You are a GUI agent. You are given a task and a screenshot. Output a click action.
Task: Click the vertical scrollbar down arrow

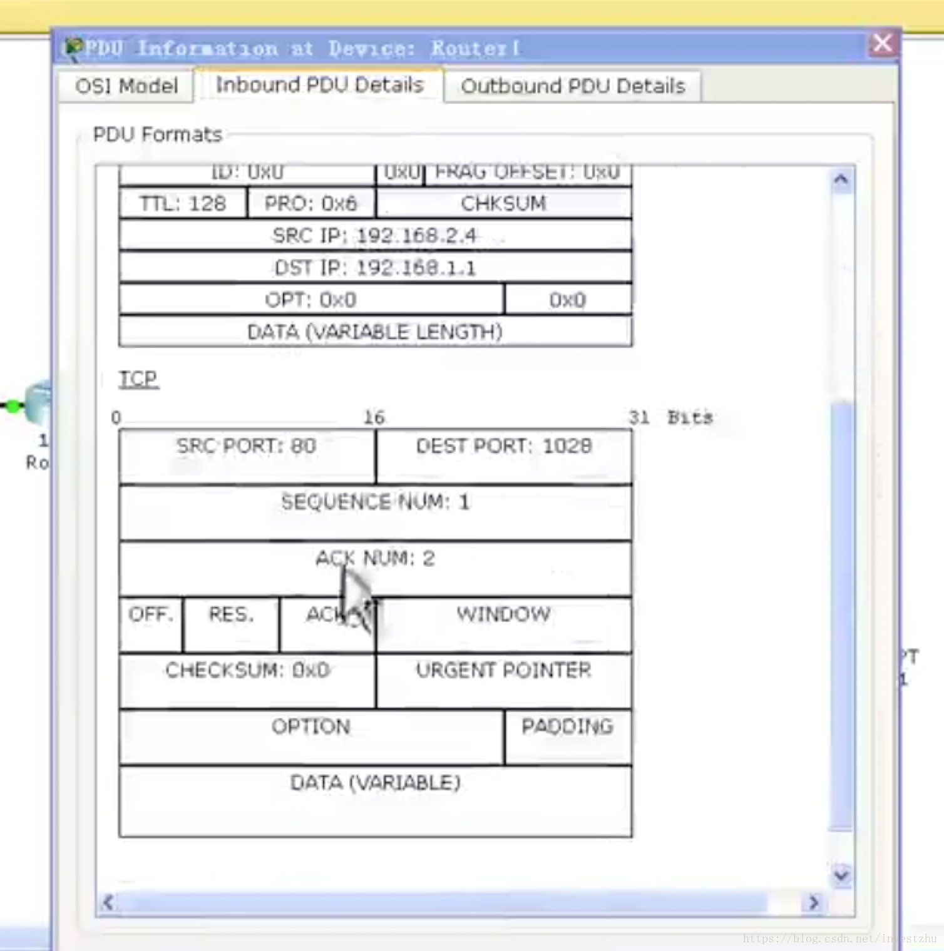point(841,874)
